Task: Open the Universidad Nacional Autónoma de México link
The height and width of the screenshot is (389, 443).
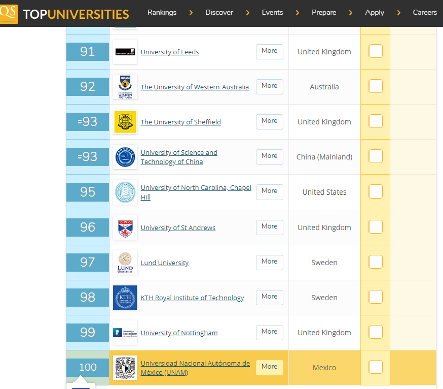Action: [195, 368]
